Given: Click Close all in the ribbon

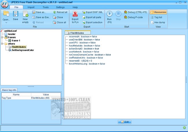Looking at the screenshot, I should click(x=60, y=22).
